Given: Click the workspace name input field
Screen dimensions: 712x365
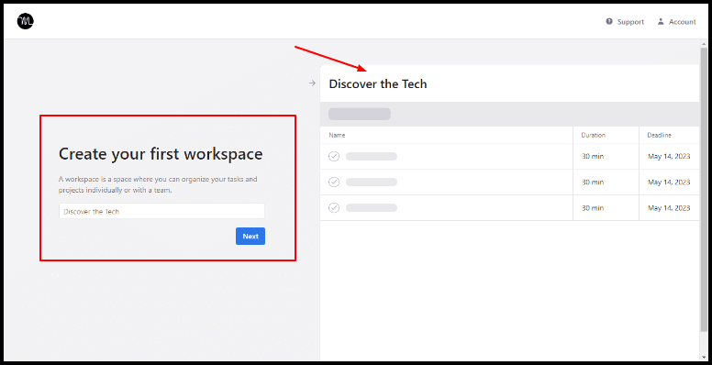Looking at the screenshot, I should (161, 211).
